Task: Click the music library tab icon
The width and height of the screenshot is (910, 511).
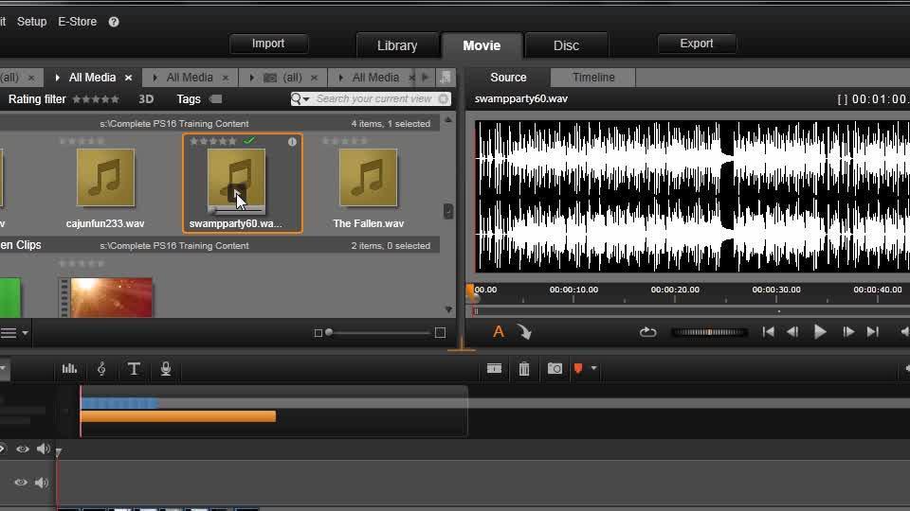Action: coord(446,77)
